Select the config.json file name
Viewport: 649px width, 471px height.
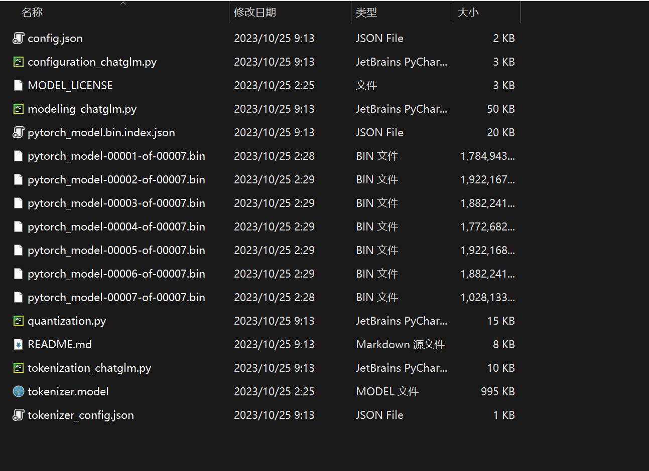point(55,38)
